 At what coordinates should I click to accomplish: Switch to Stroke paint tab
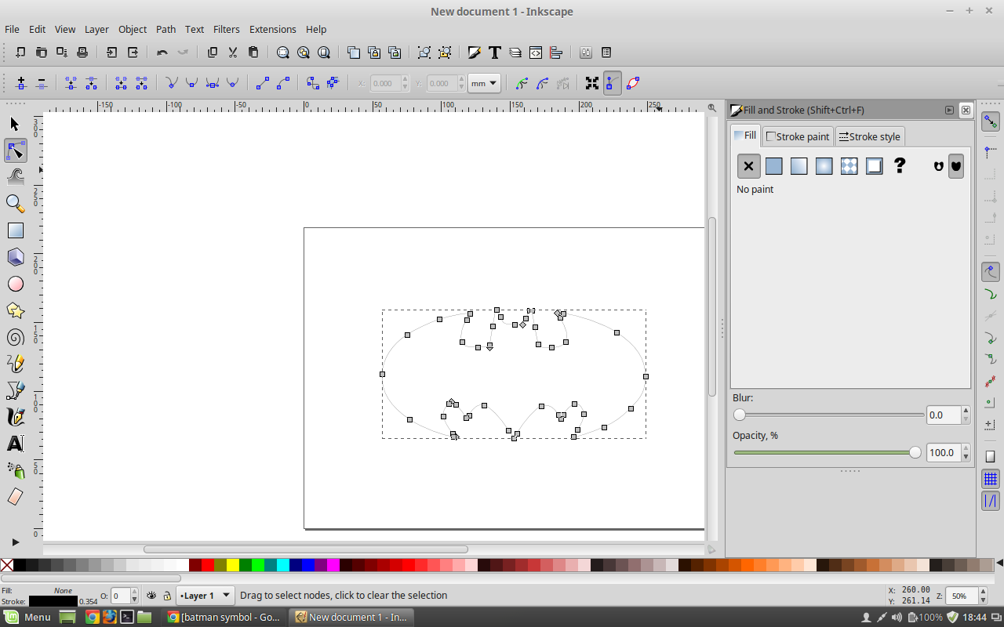(x=797, y=136)
